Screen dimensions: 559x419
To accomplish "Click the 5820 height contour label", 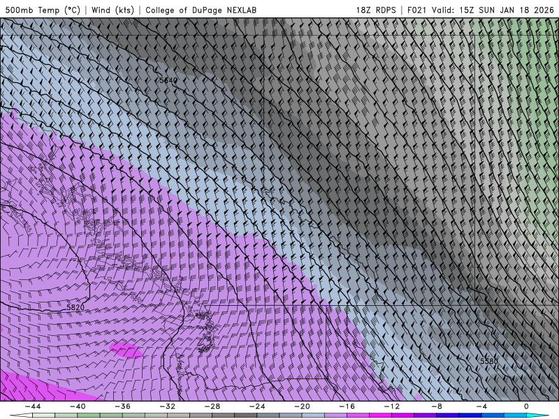I will click(x=75, y=307).
